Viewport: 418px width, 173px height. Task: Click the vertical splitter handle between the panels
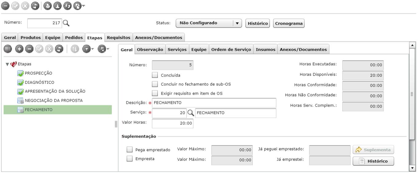[116, 124]
